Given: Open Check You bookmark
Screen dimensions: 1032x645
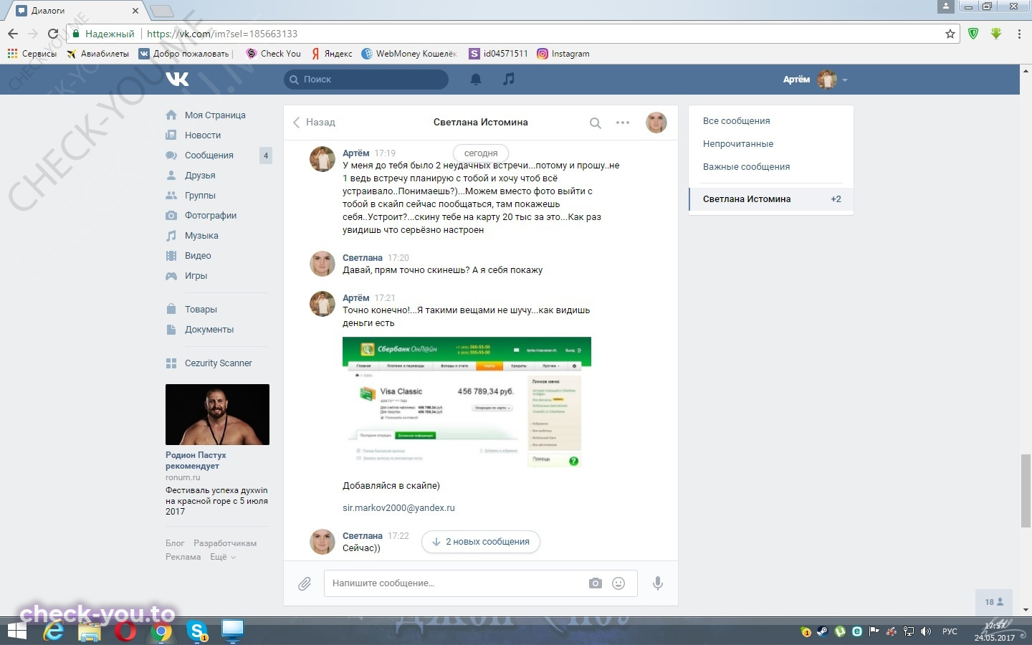Looking at the screenshot, I should pos(274,54).
